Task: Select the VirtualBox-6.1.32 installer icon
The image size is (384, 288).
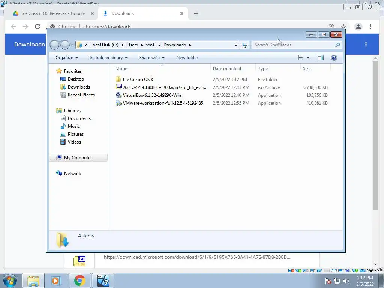Action: pos(118,95)
